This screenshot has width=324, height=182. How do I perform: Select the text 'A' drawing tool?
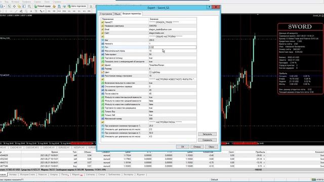click(31, 11)
